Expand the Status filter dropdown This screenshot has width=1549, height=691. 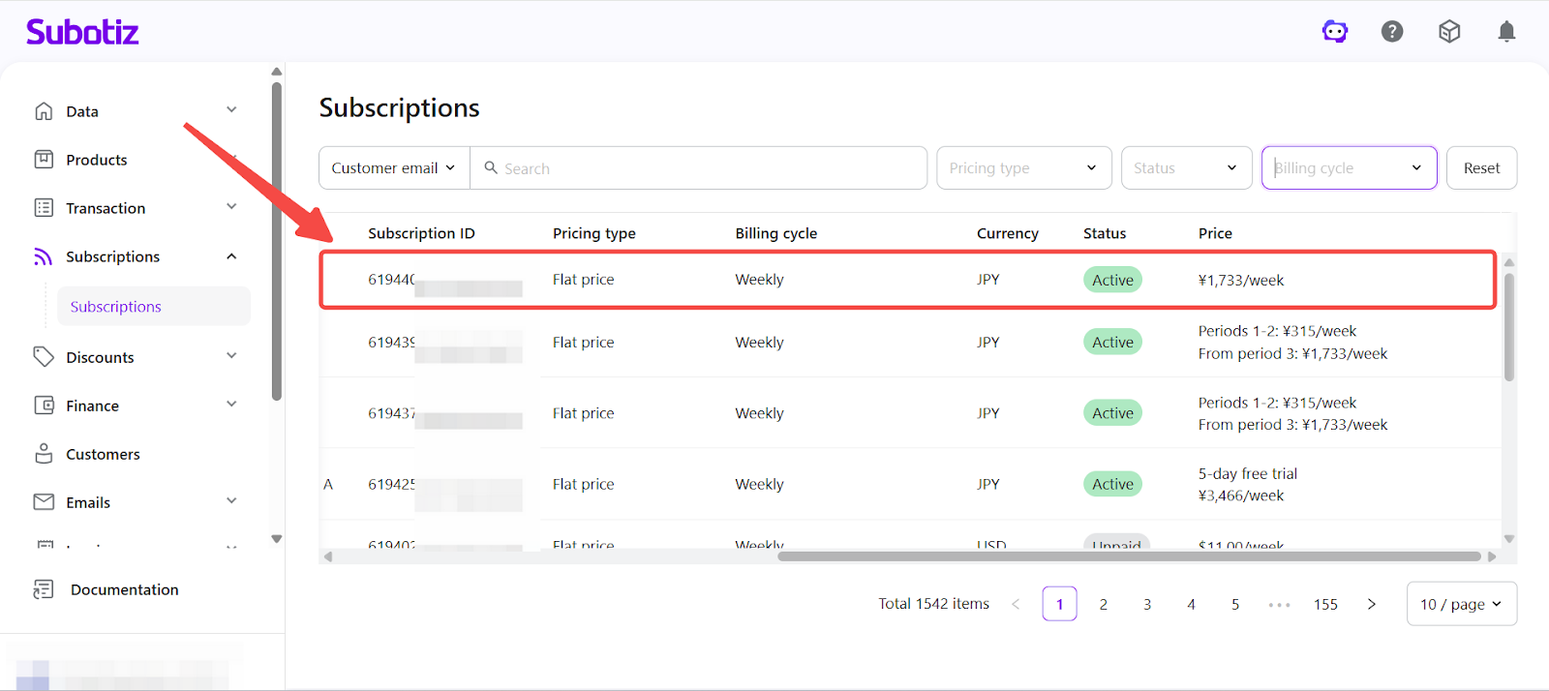[x=1185, y=168]
